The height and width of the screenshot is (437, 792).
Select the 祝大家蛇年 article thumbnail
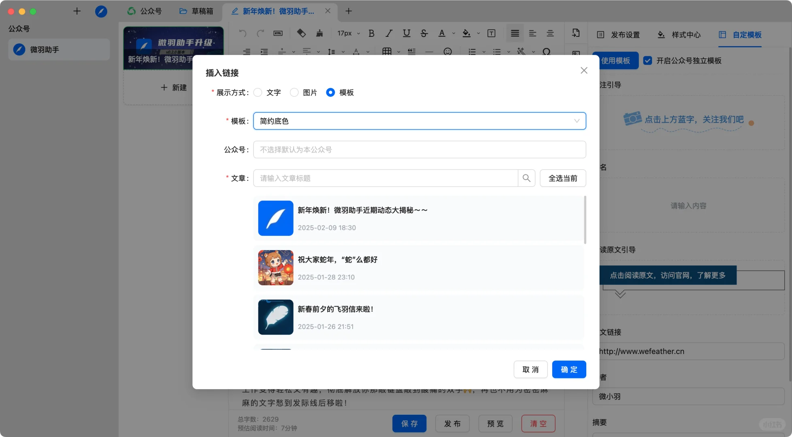275,267
